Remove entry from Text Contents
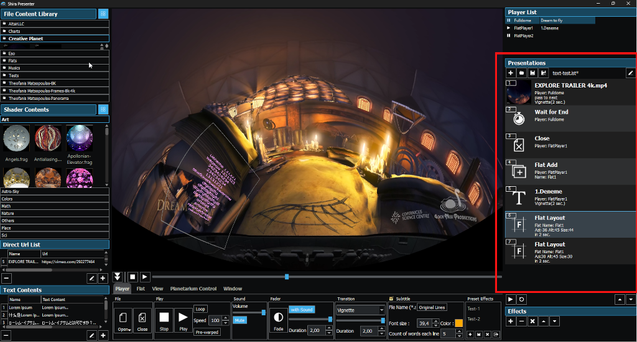The width and height of the screenshot is (637, 342). (6, 336)
